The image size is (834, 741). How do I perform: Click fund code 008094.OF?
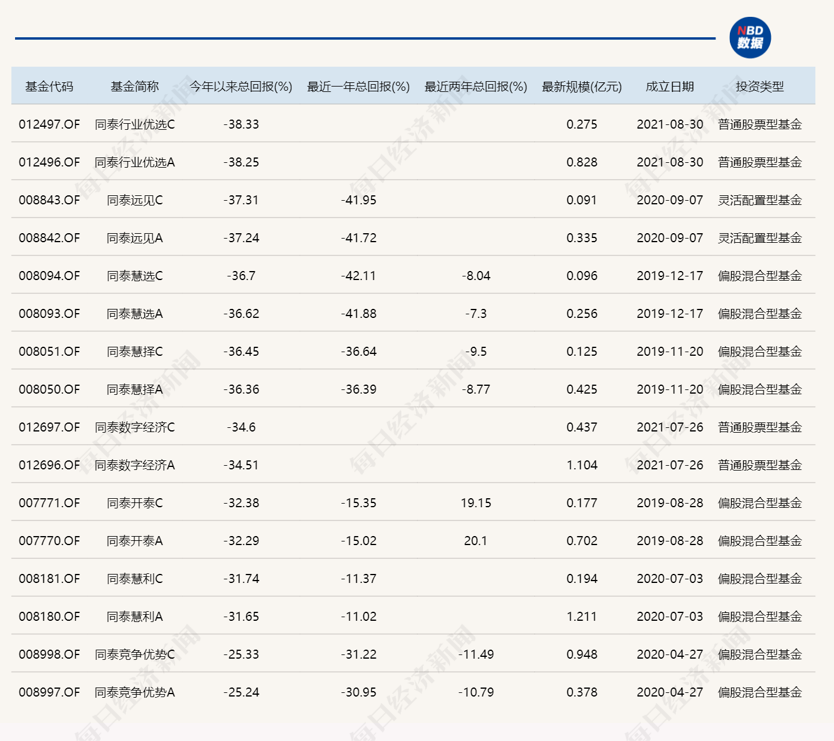[x=49, y=276]
